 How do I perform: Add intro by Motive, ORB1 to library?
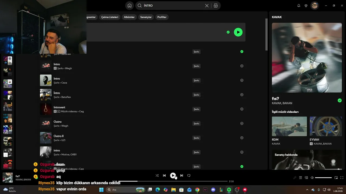pos(242,152)
